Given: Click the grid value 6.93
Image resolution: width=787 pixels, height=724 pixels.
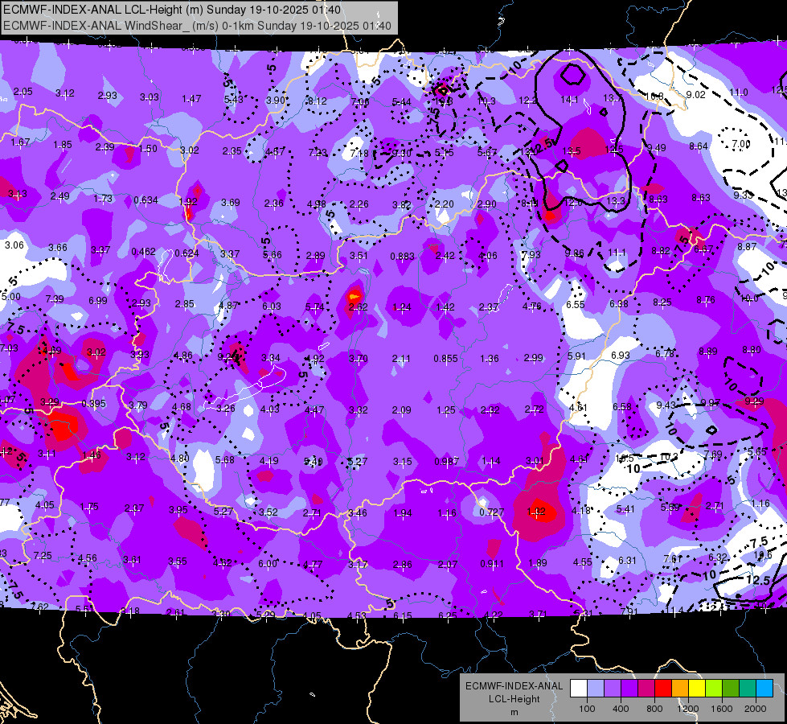Looking at the screenshot, I should click(621, 356).
